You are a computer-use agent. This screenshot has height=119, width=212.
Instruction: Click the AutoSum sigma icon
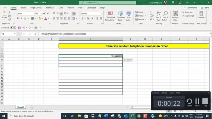(151, 12)
